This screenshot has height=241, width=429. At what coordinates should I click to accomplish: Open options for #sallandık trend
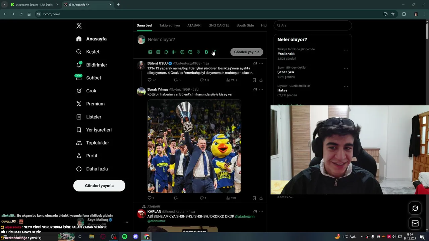click(346, 50)
